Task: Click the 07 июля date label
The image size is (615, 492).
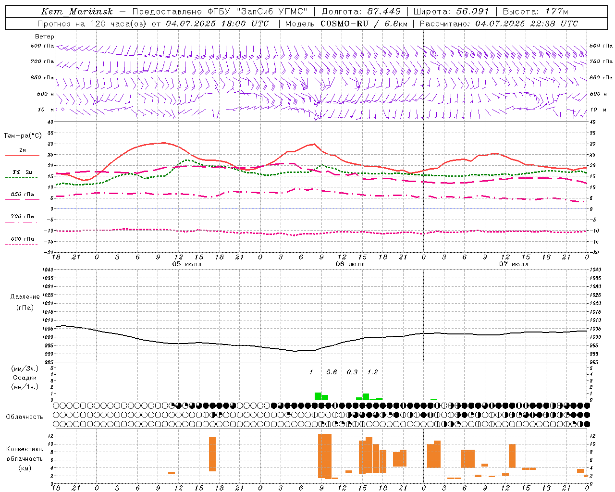Action: tap(514, 264)
